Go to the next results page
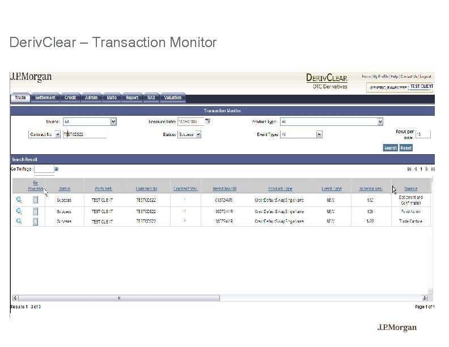This screenshot has height=347, width=449. (427, 169)
